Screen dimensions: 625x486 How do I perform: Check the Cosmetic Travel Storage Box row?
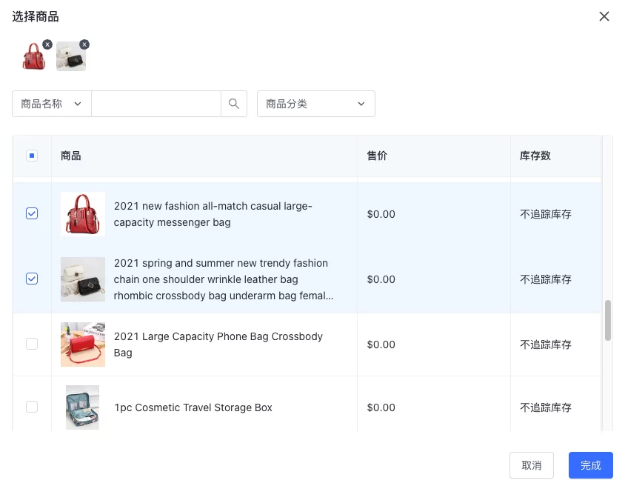pos(32,407)
